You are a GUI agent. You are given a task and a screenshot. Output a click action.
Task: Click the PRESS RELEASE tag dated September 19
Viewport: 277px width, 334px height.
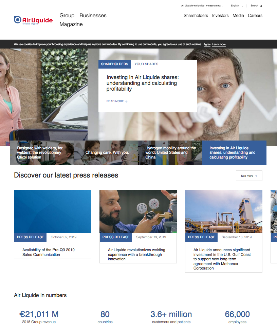coord(116,237)
